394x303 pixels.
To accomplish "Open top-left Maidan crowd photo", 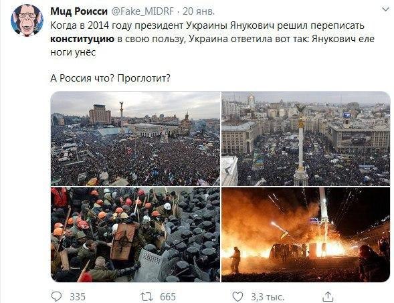I will pyautogui.click(x=135, y=138).
